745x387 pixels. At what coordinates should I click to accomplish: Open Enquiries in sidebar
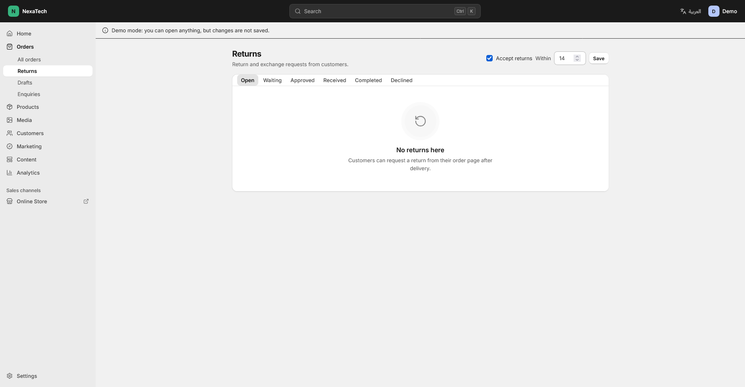[48, 94]
